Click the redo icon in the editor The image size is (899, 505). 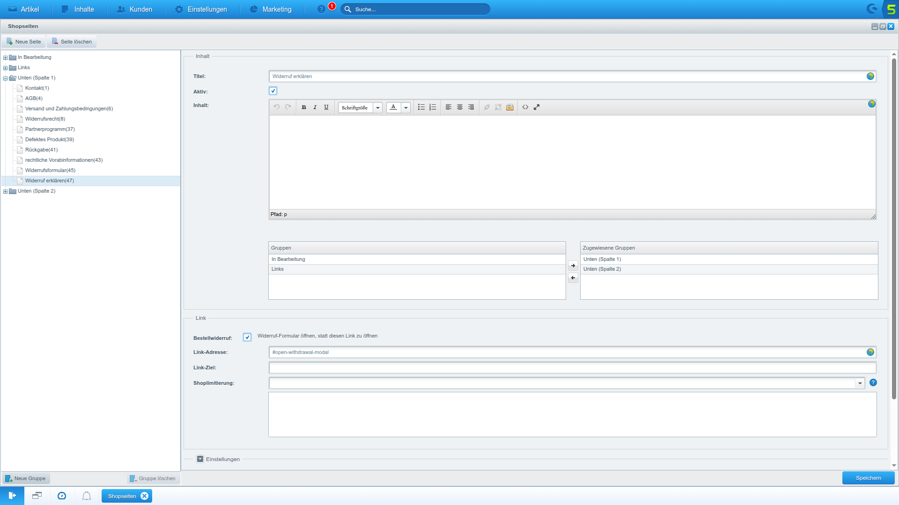288,107
